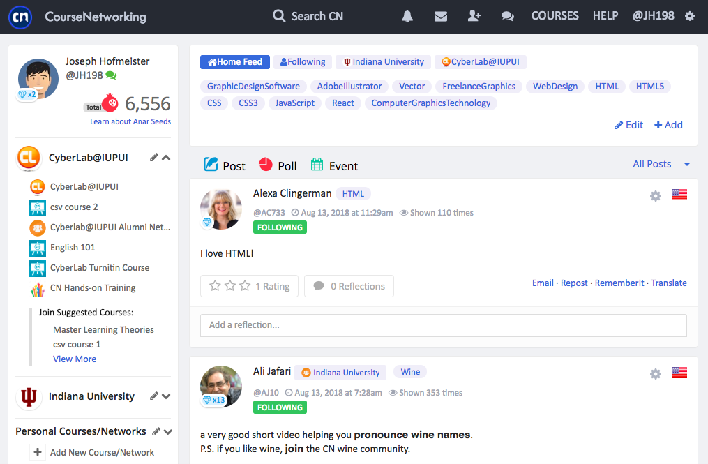Switch to CyberLab@IUPUI feed tab
708x464 pixels.
point(481,62)
